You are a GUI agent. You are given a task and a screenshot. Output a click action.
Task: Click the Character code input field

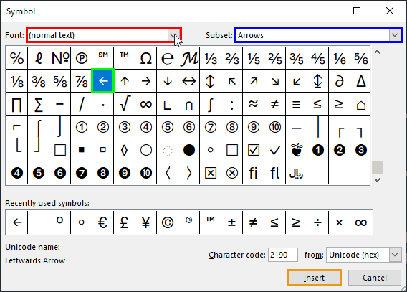pos(283,255)
